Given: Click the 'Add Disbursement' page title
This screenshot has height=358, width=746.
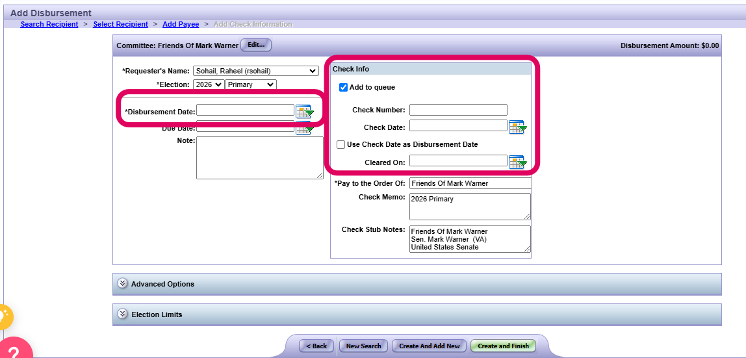Looking at the screenshot, I should 51,13.
